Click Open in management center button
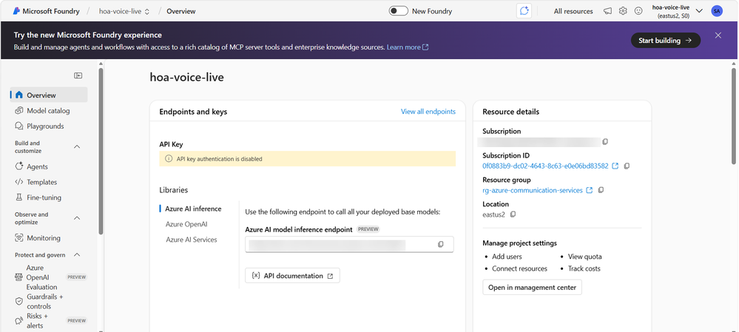The width and height of the screenshot is (739, 332). tap(532, 287)
